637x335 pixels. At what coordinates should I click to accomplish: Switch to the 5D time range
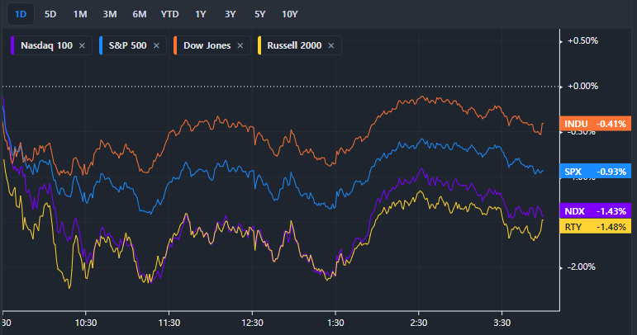coord(51,13)
